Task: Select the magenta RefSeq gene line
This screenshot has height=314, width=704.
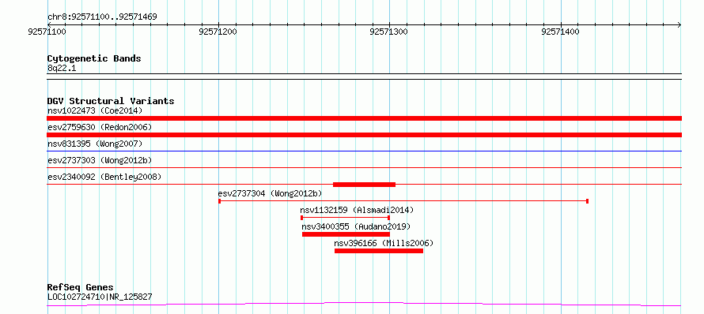Action: click(x=364, y=305)
